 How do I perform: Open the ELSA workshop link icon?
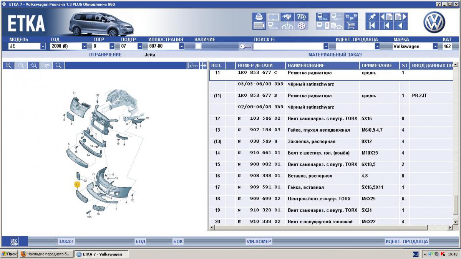[x=323, y=17]
